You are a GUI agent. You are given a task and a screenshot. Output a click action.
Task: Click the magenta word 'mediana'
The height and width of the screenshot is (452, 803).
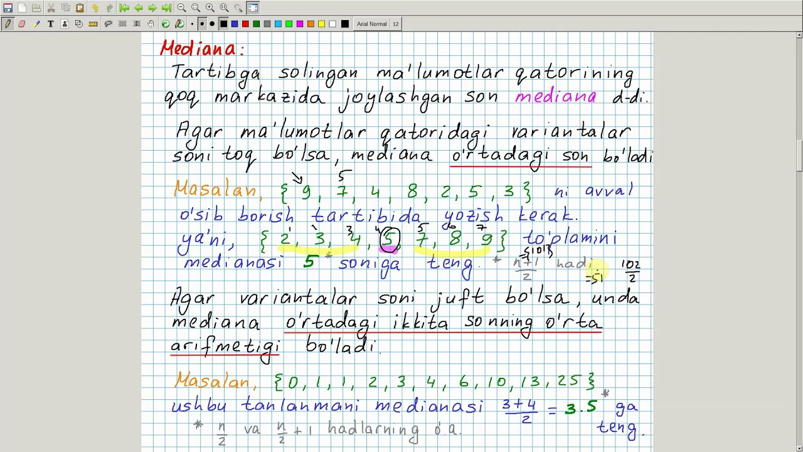pos(555,97)
